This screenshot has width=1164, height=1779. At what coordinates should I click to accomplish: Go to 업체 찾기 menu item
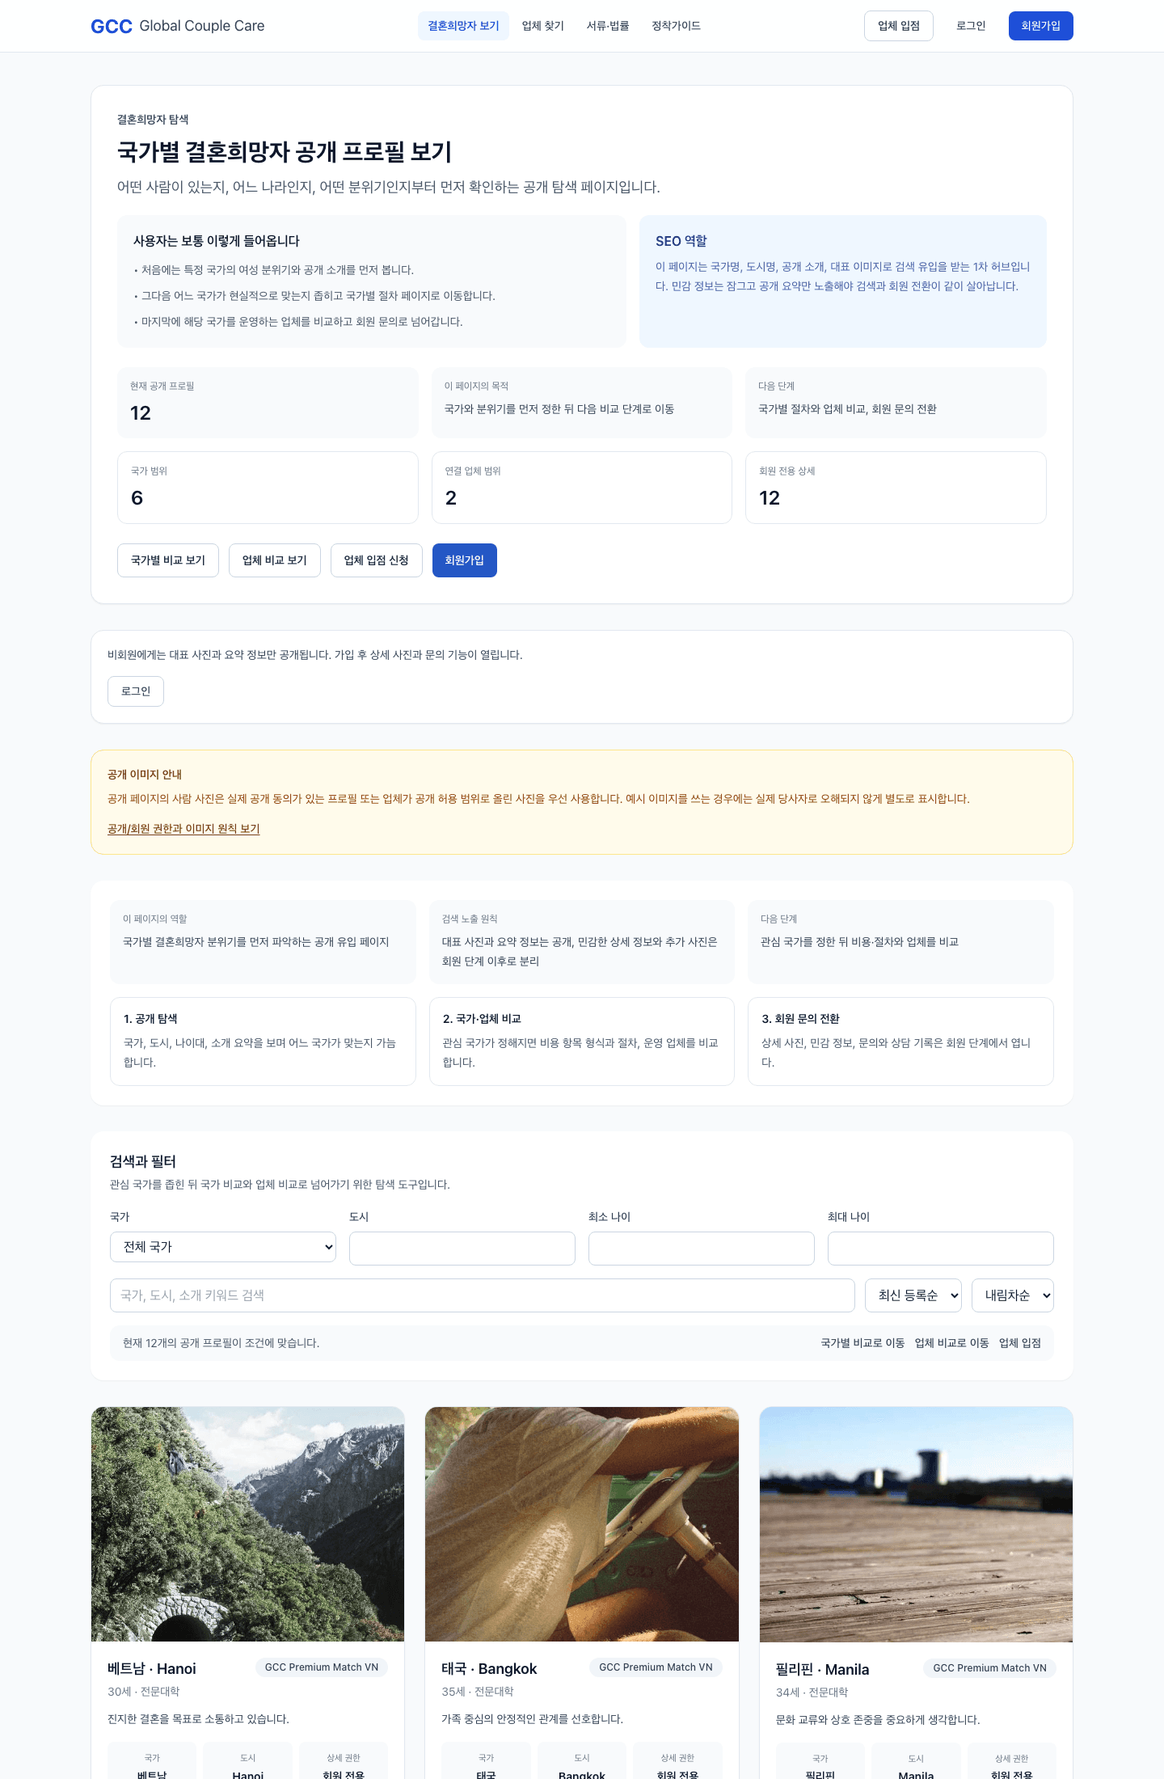(x=543, y=26)
